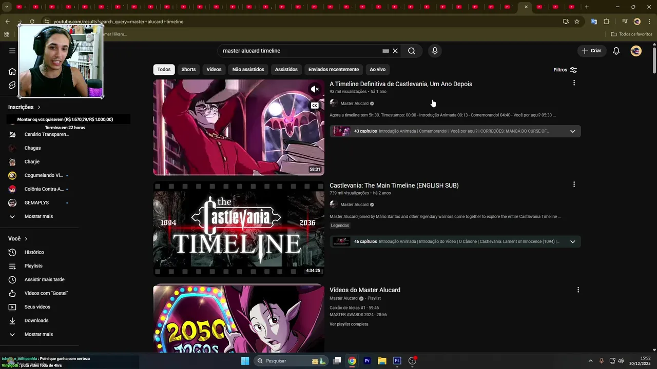
Task: Open options for A Timeline Definitiva video
Action: pos(574,83)
